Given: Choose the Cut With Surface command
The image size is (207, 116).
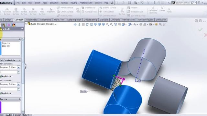Looking at the screenshot, I should click(x=136, y=16).
